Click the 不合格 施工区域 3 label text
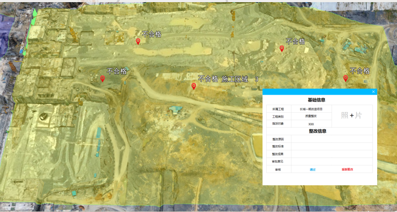The width and height of the screenshot is (397, 212). coord(228,79)
